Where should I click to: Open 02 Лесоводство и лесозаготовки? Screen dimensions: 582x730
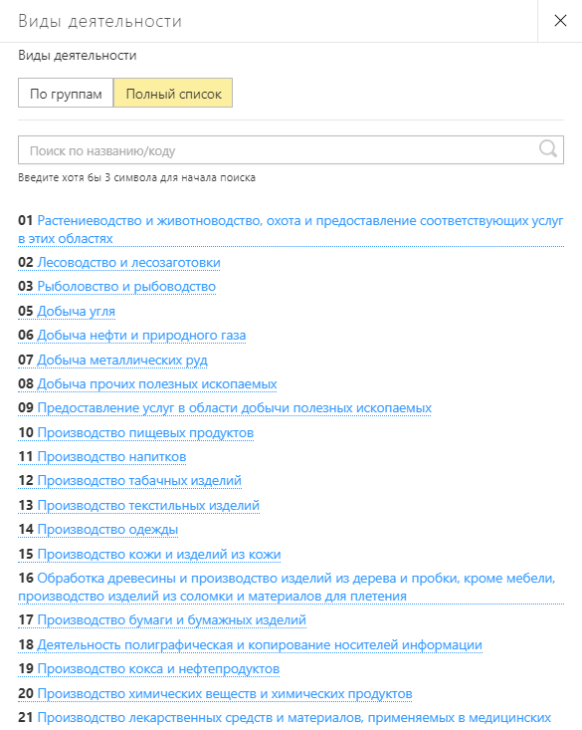pos(119,263)
